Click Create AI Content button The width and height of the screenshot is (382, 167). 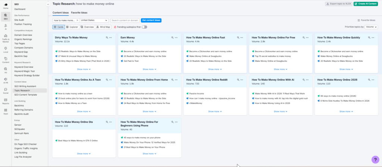coord(366,4)
